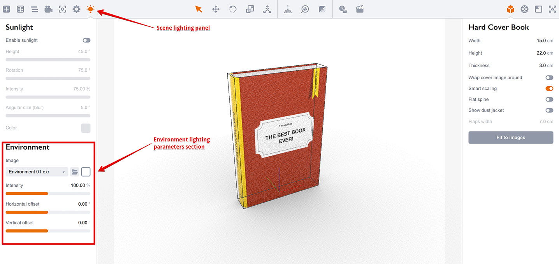The image size is (559, 264).
Task: Open the materials panel (checkered sphere icon)
Action: pos(524,9)
